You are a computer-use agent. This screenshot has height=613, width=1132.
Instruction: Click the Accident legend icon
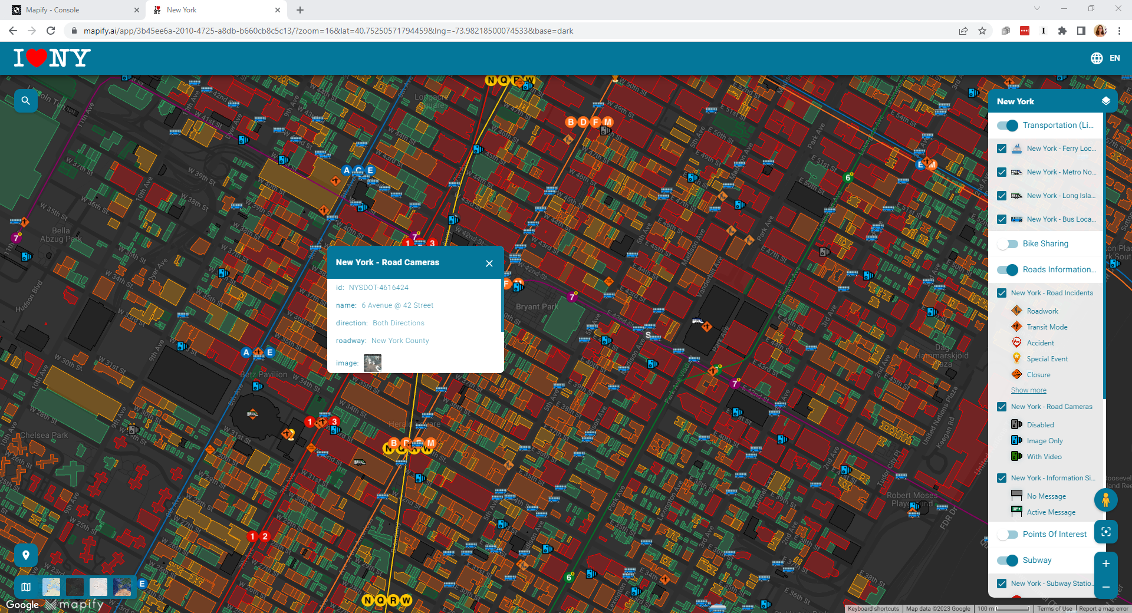[1016, 342]
